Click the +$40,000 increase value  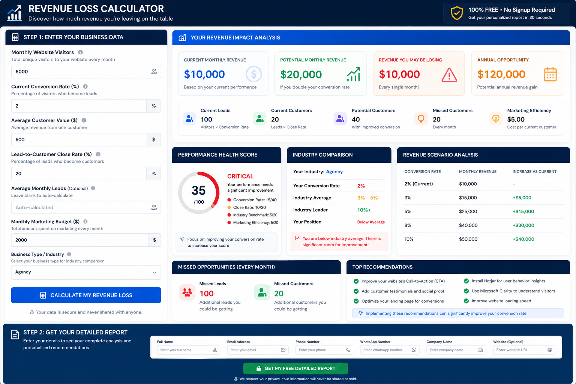click(523, 239)
